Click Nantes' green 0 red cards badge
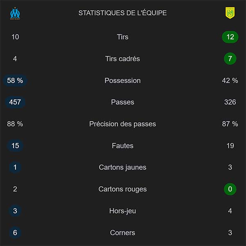246x246 pixels. 230,189
